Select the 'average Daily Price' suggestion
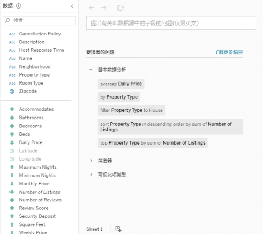The height and width of the screenshot is (234, 263). (x=121, y=84)
